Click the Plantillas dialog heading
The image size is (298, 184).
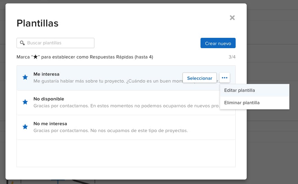click(x=38, y=23)
